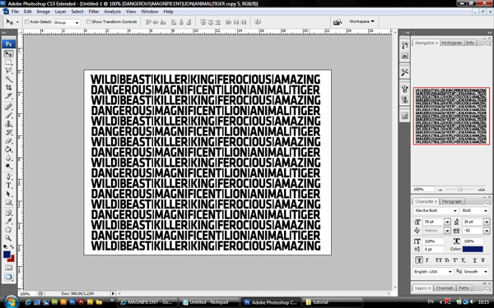Toggle Strikethrough text style

coord(482,260)
